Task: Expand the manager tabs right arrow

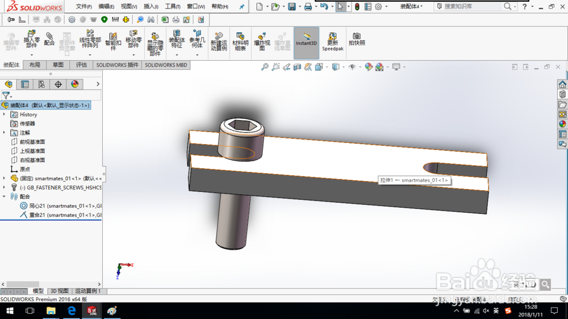Action: click(98, 84)
